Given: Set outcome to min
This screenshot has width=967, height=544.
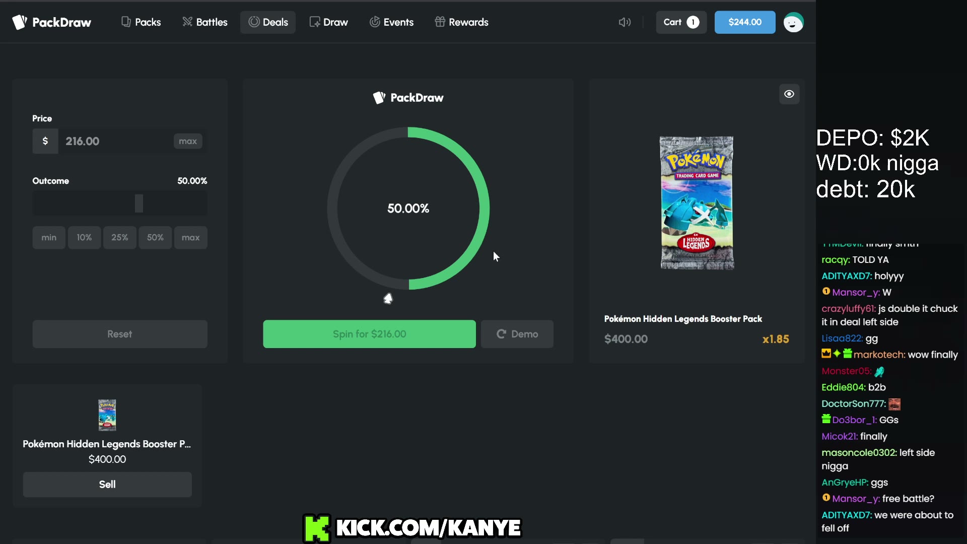Looking at the screenshot, I should click(49, 238).
